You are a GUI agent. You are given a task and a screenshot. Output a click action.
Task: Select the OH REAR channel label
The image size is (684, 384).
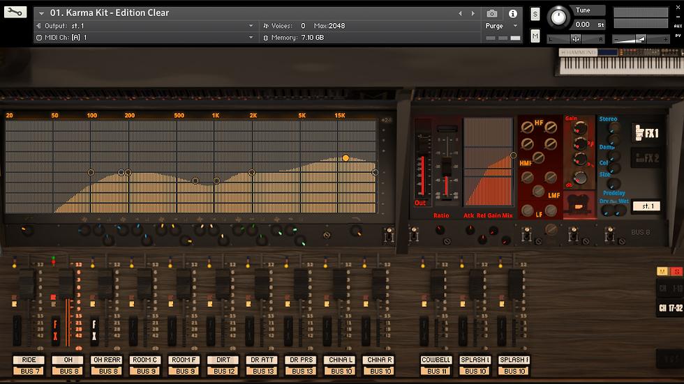(x=107, y=360)
